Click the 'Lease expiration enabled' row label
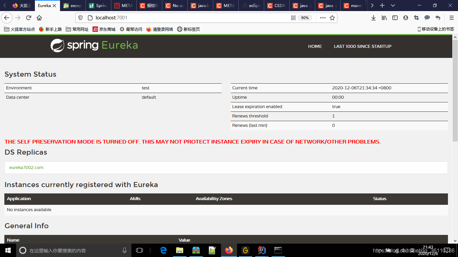This screenshot has width=458, height=257. click(x=257, y=107)
